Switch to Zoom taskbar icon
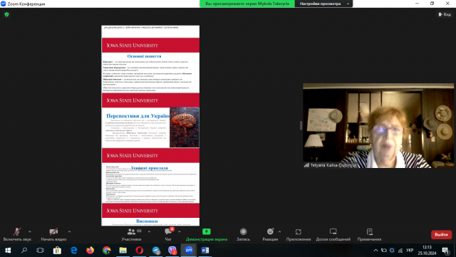The image size is (456, 257). point(189,251)
